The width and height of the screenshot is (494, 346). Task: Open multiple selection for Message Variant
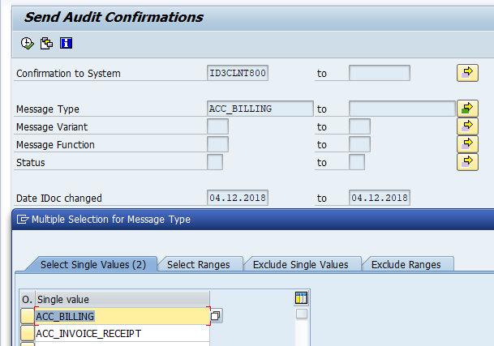coord(466,126)
